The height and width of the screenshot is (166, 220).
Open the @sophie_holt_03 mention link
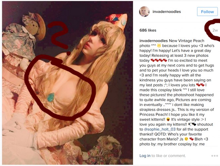tap(160, 129)
